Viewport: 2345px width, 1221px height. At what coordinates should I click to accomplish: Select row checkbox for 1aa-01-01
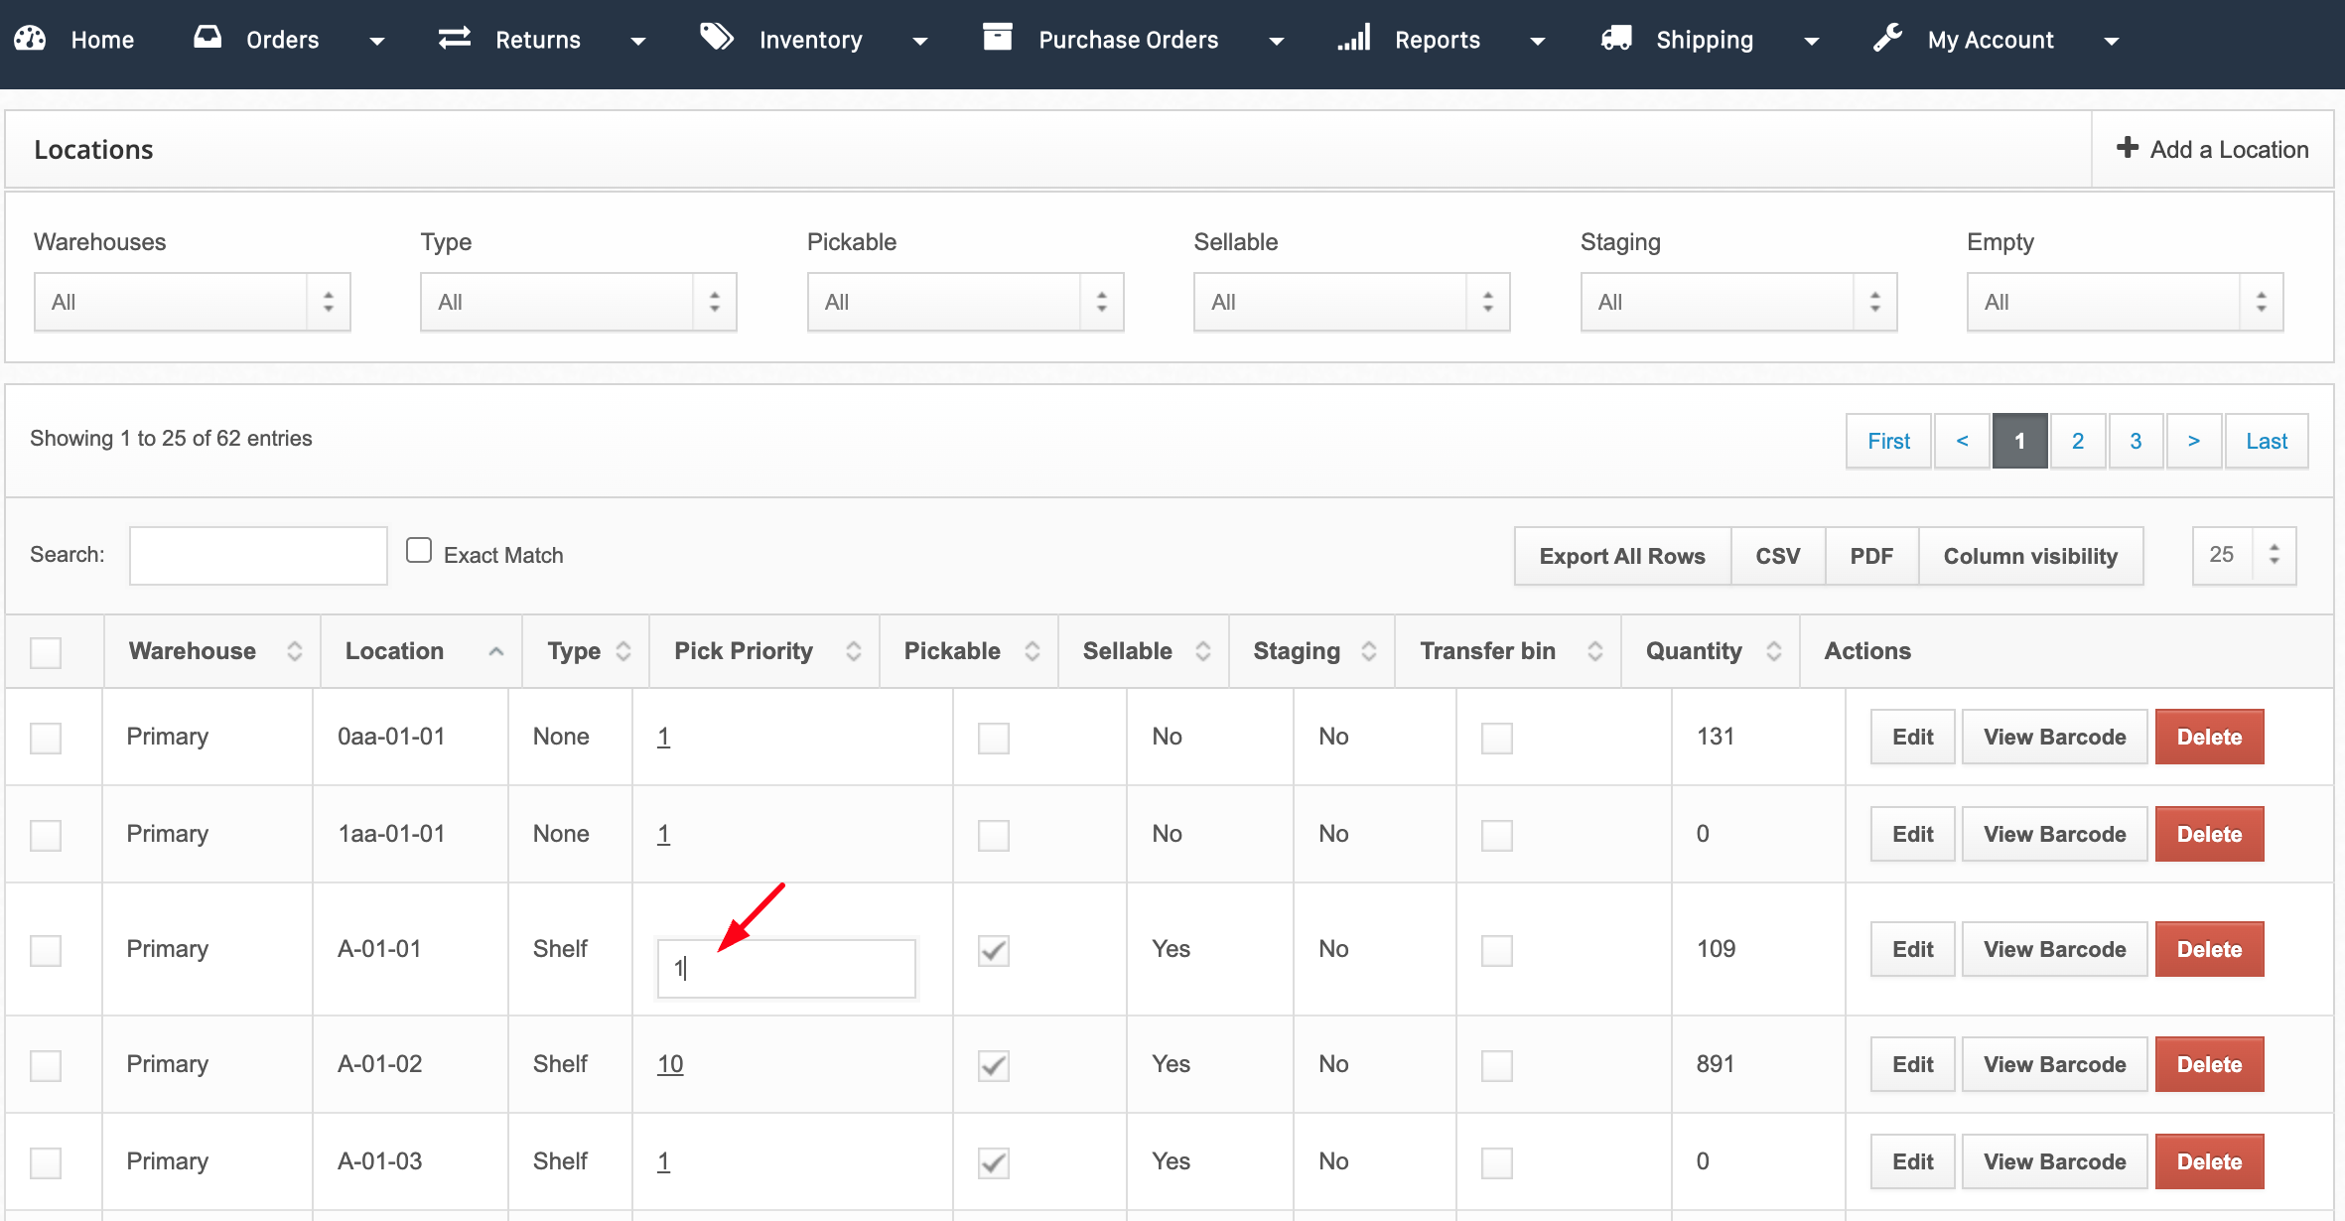click(46, 835)
